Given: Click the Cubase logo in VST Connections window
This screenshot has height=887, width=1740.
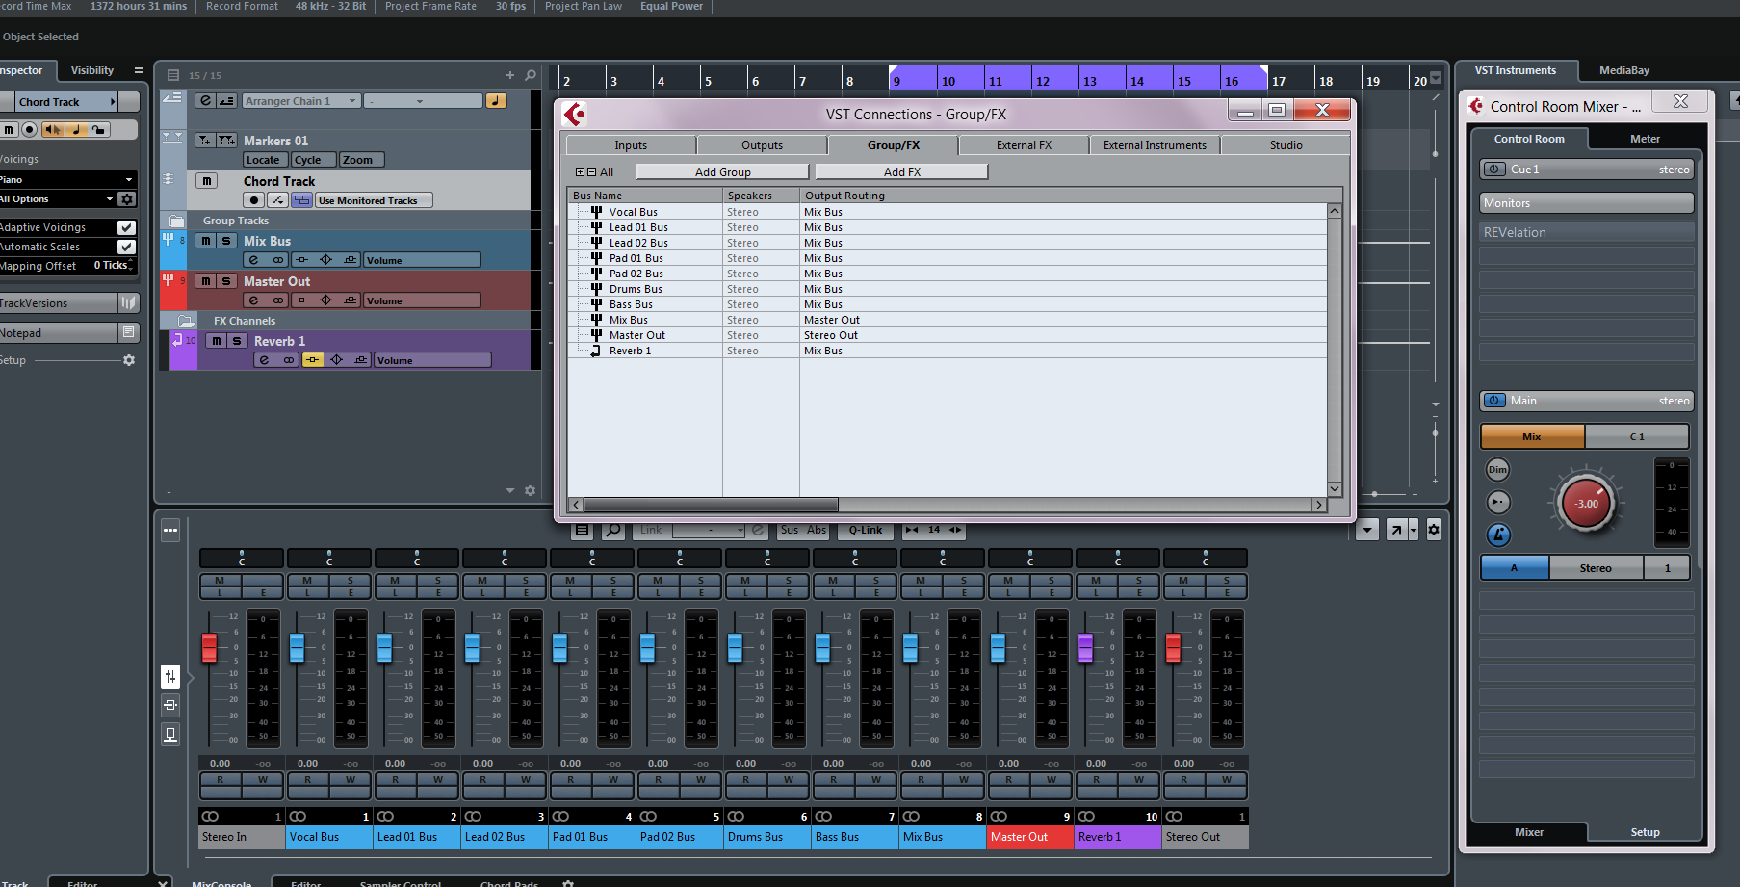Looking at the screenshot, I should [x=575, y=114].
